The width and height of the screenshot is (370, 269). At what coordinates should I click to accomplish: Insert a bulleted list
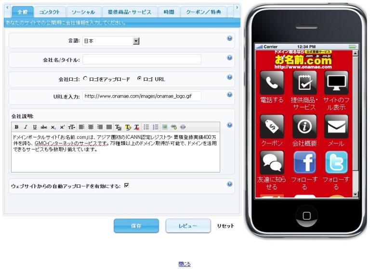[x=146, y=127]
